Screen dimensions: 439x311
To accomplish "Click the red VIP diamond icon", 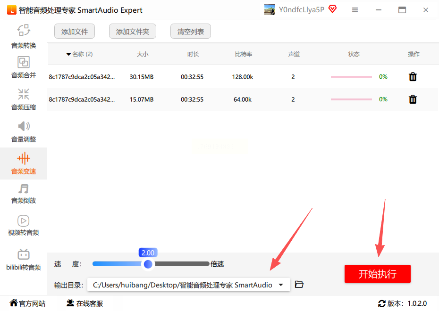I will pyautogui.click(x=332, y=9).
